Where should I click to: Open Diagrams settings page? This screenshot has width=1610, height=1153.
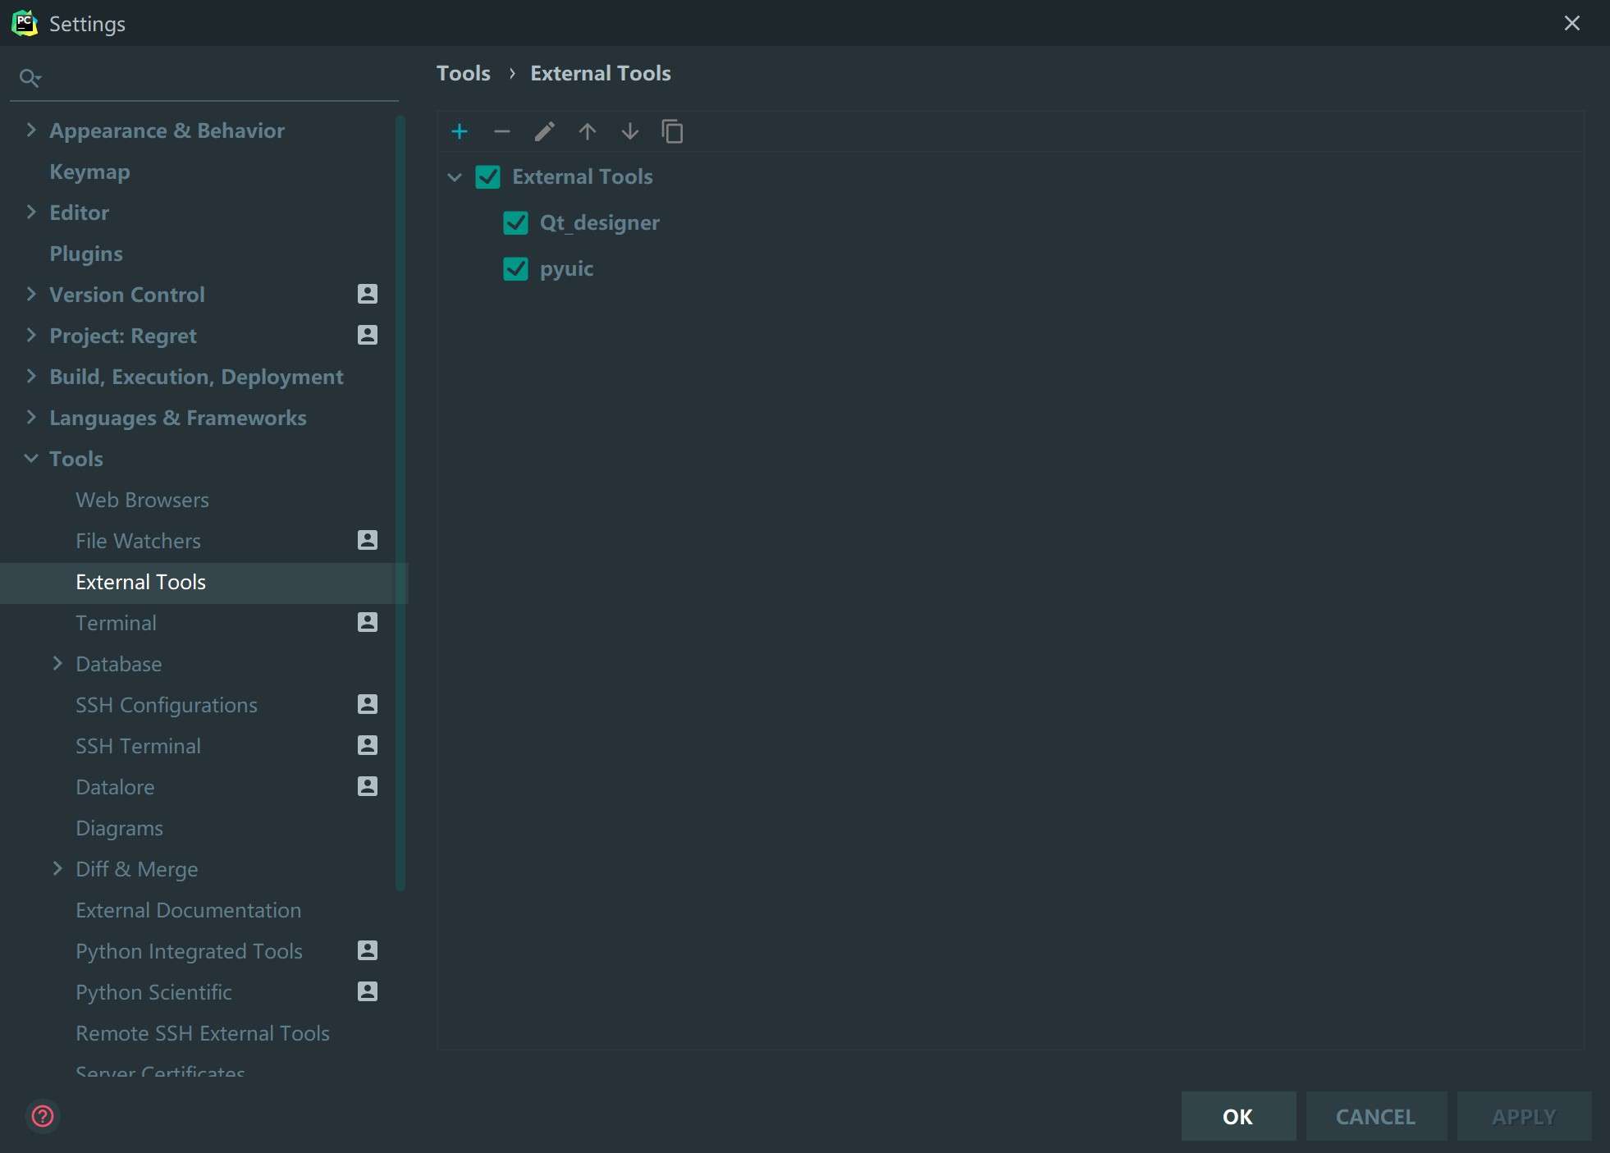[119, 828]
